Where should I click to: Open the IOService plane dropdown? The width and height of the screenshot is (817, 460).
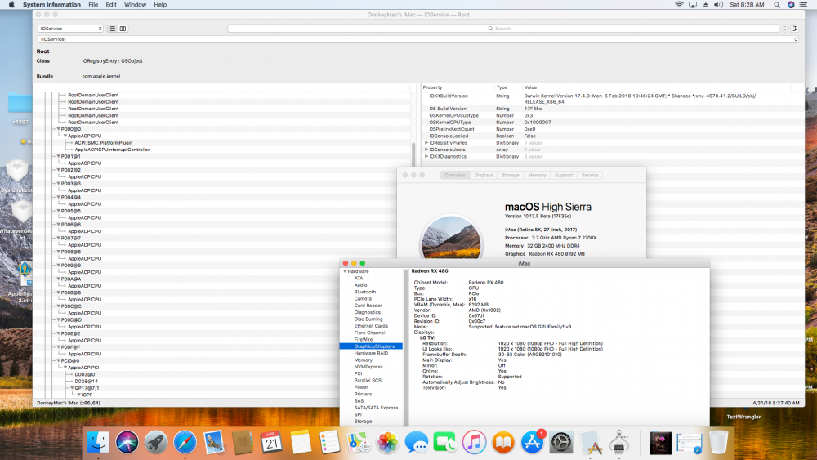point(70,29)
